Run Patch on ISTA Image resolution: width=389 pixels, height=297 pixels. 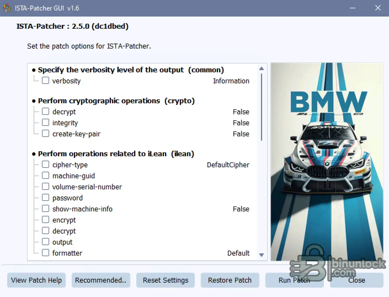pos(294,280)
